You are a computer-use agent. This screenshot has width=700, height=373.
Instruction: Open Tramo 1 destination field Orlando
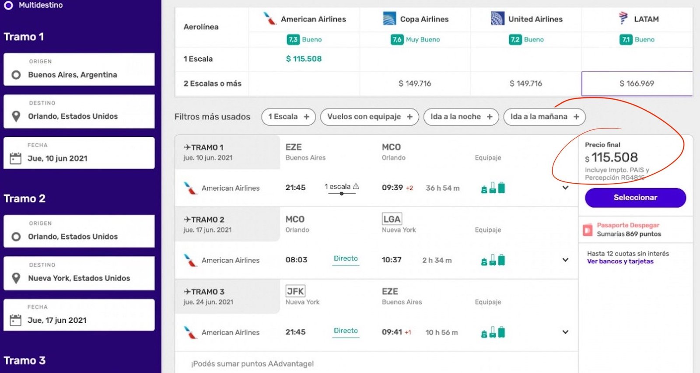coord(79,112)
